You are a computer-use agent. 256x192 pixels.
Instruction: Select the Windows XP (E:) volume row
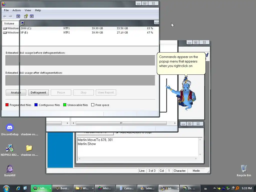[x=80, y=32]
